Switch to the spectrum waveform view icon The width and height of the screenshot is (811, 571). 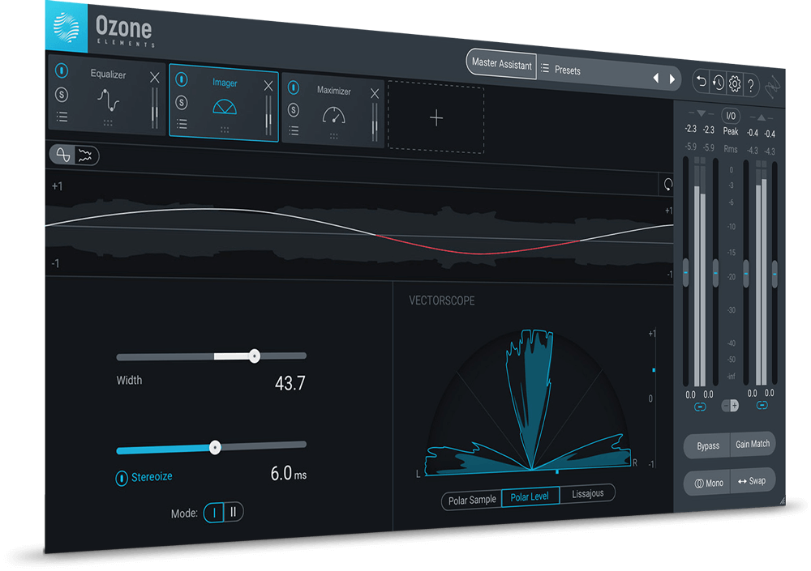click(x=84, y=155)
